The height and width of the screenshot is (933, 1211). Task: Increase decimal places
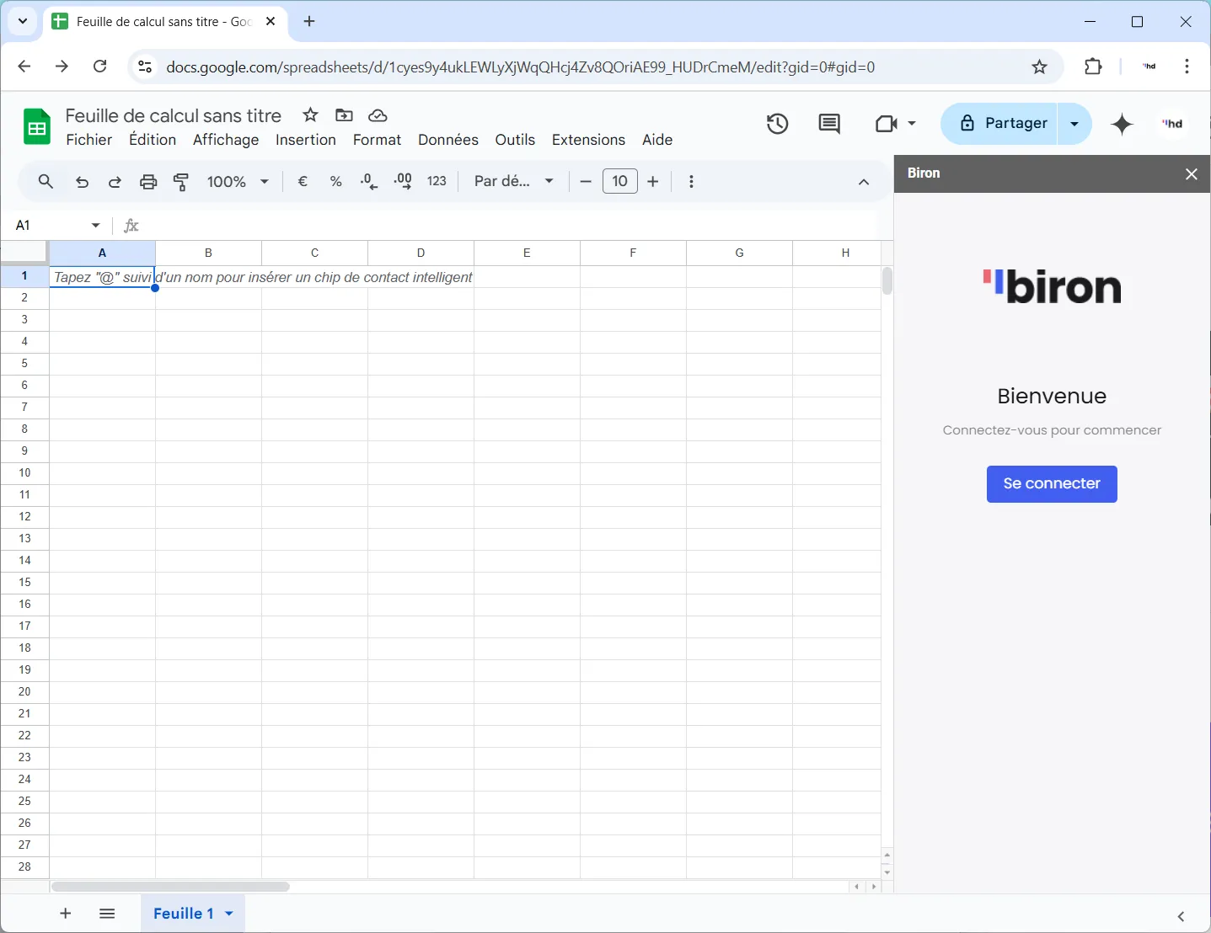403,181
